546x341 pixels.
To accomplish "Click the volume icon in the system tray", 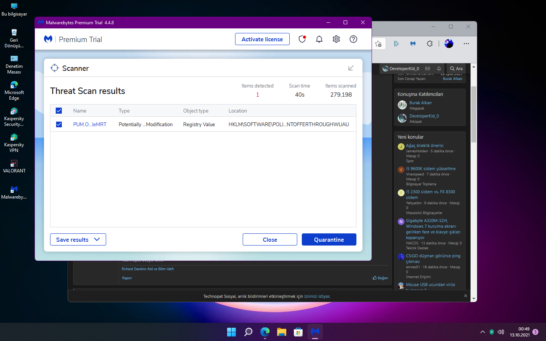I will click(501, 332).
